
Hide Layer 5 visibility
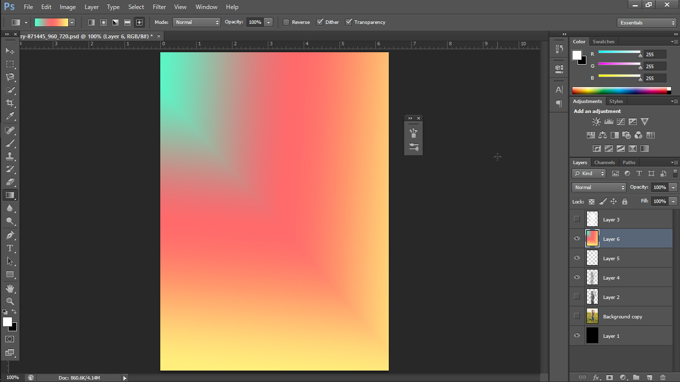pos(577,258)
